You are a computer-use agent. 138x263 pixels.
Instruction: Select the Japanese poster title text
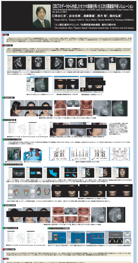tap(93, 7)
